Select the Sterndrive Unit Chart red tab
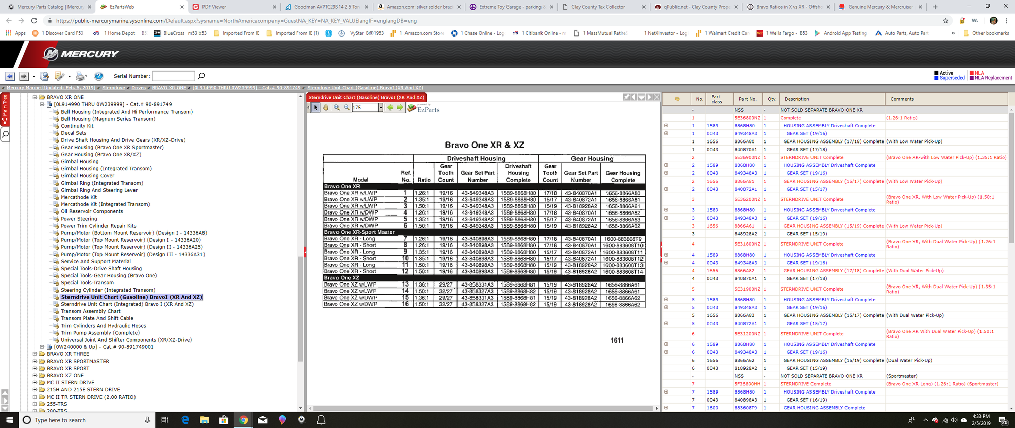1015x428 pixels. (366, 97)
